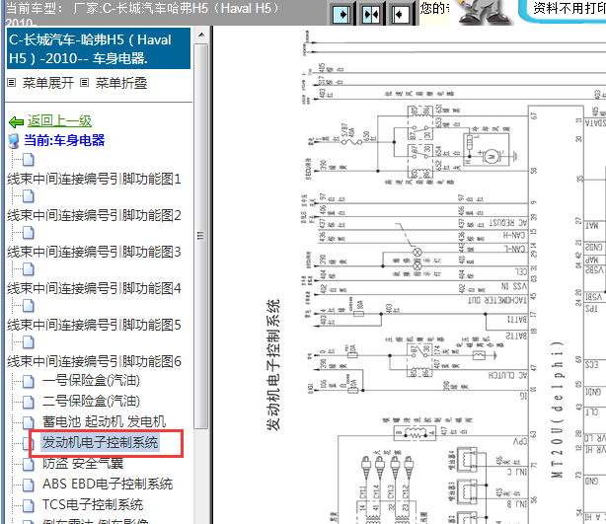The width and height of the screenshot is (606, 524).
Task: Click the checkbox icon before 菜单折叠
Action: pyautogui.click(x=85, y=83)
